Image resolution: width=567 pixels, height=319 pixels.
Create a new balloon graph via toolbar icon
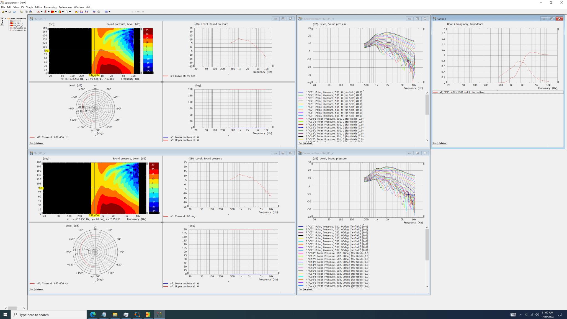pos(60,12)
